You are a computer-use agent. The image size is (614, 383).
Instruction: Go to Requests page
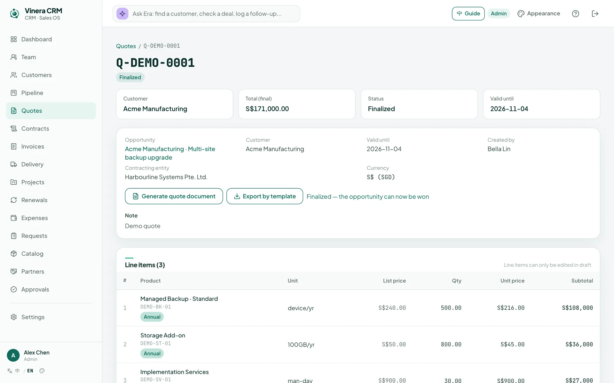click(x=51, y=236)
